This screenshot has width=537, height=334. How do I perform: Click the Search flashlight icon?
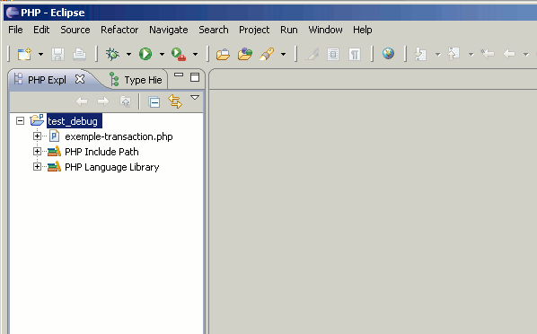point(267,54)
